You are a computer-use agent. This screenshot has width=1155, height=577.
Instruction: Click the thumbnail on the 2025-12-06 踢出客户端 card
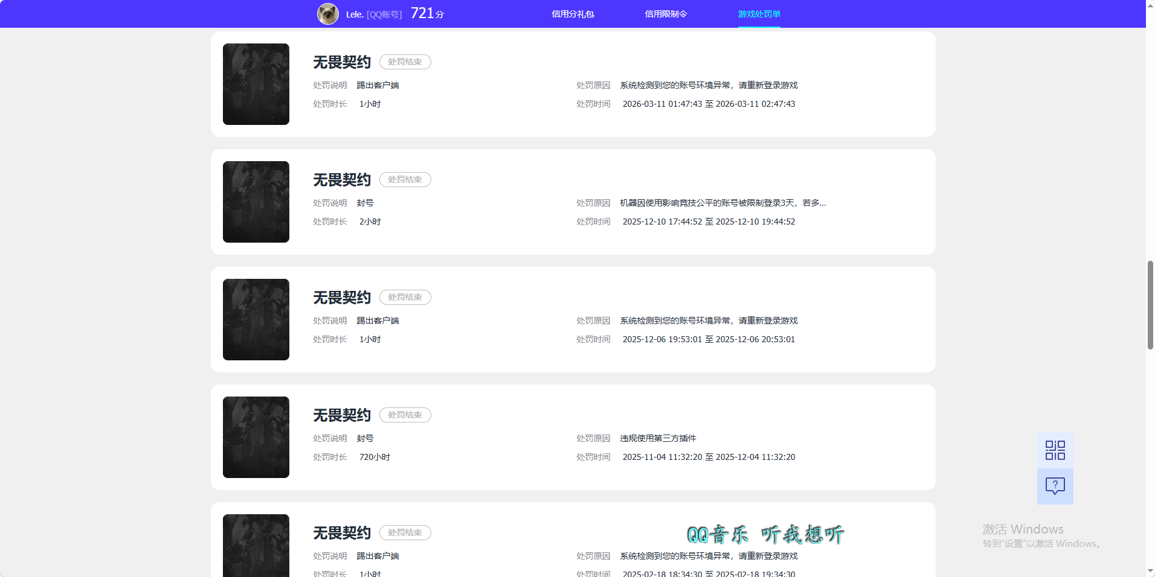click(256, 319)
